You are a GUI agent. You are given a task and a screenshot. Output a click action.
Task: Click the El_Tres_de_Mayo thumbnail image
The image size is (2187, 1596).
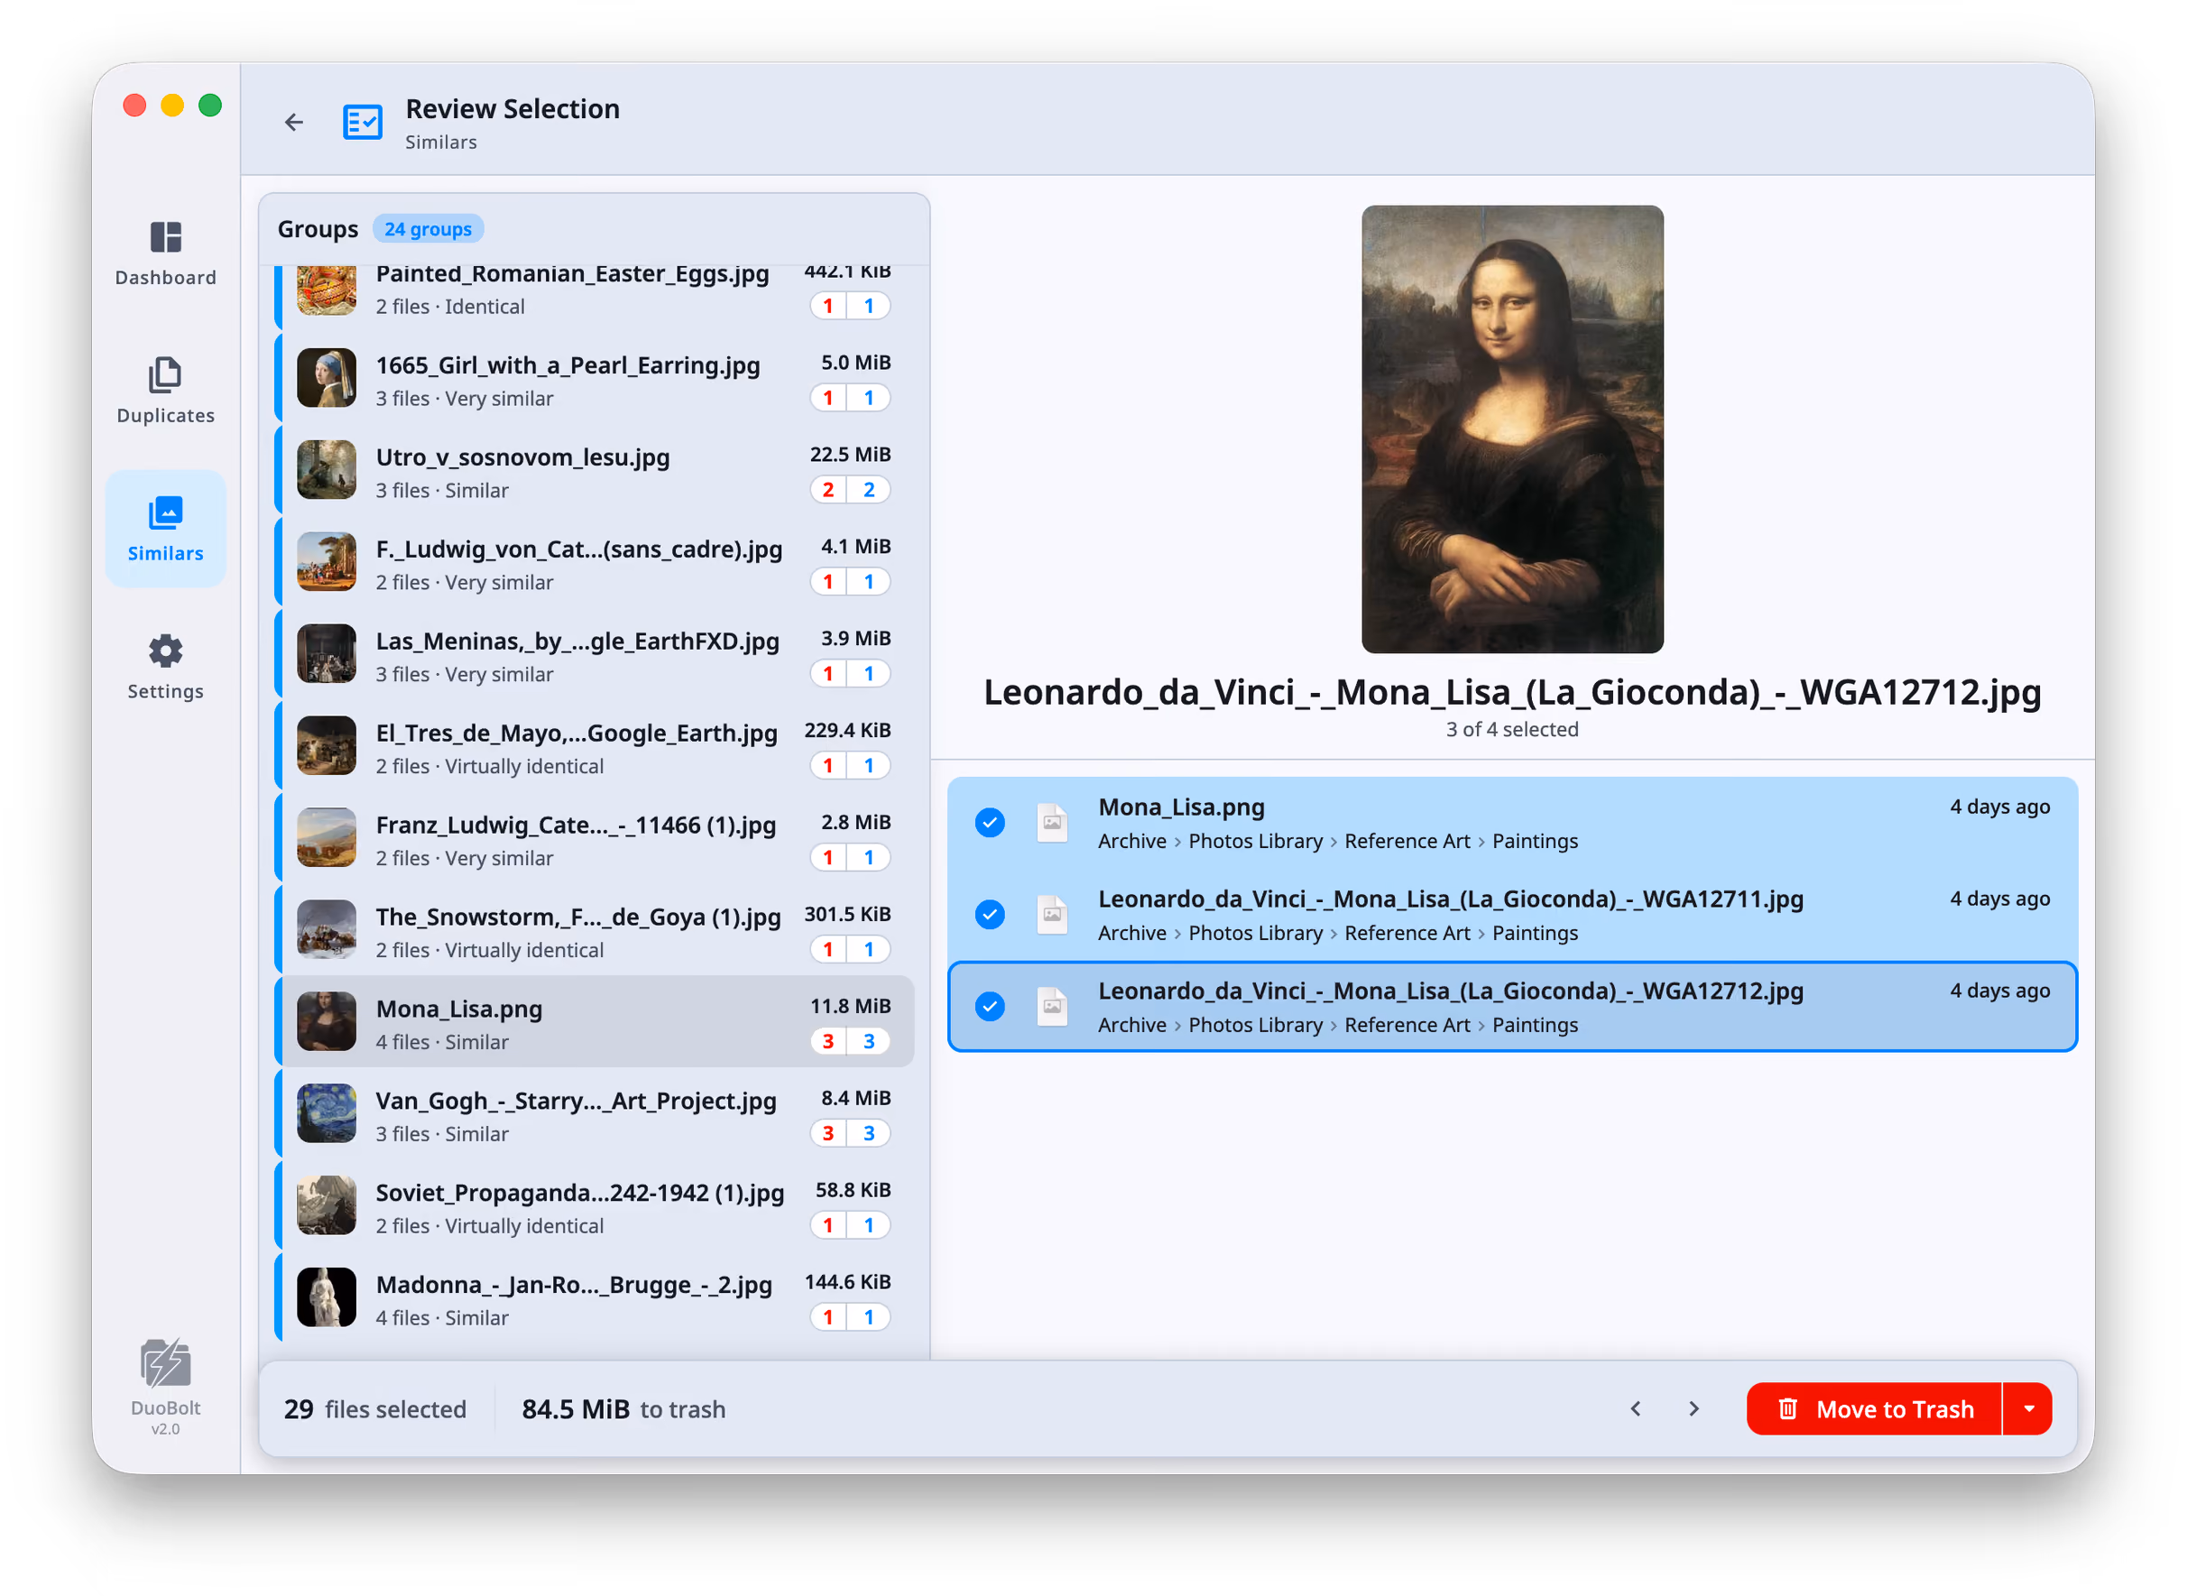click(327, 746)
